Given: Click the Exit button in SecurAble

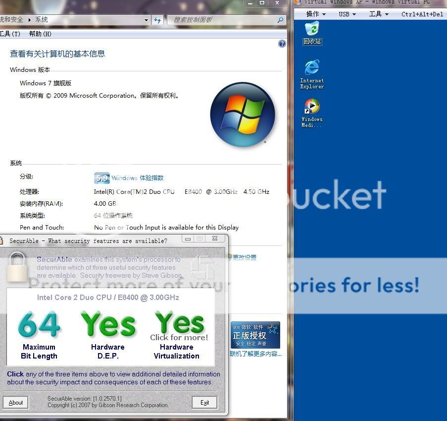Looking at the screenshot, I should coord(204,403).
